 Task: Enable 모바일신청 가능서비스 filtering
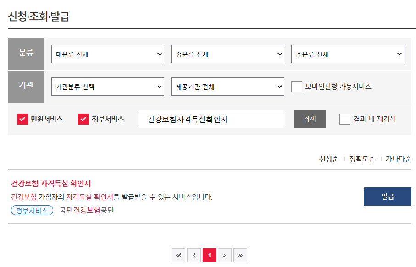296,86
